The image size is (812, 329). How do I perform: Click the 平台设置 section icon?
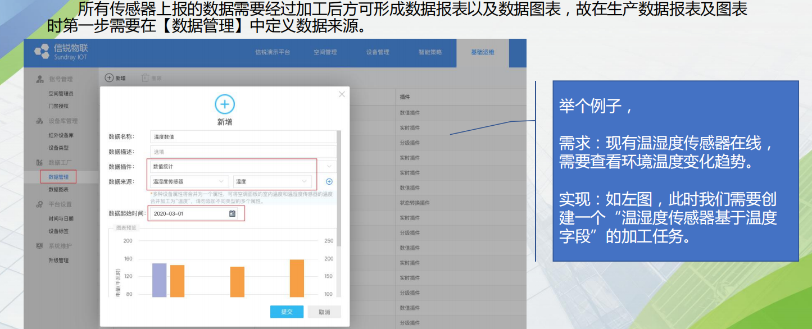coord(39,204)
